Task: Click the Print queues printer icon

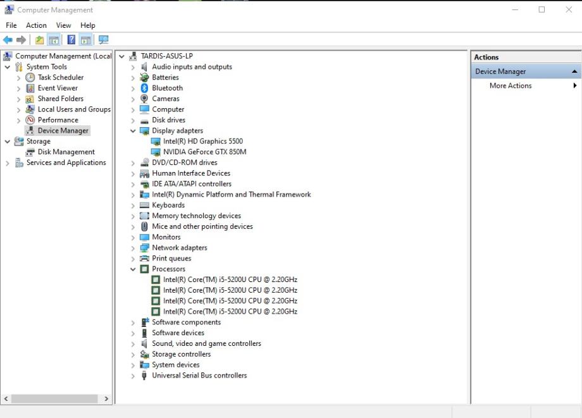Action: pyautogui.click(x=144, y=259)
